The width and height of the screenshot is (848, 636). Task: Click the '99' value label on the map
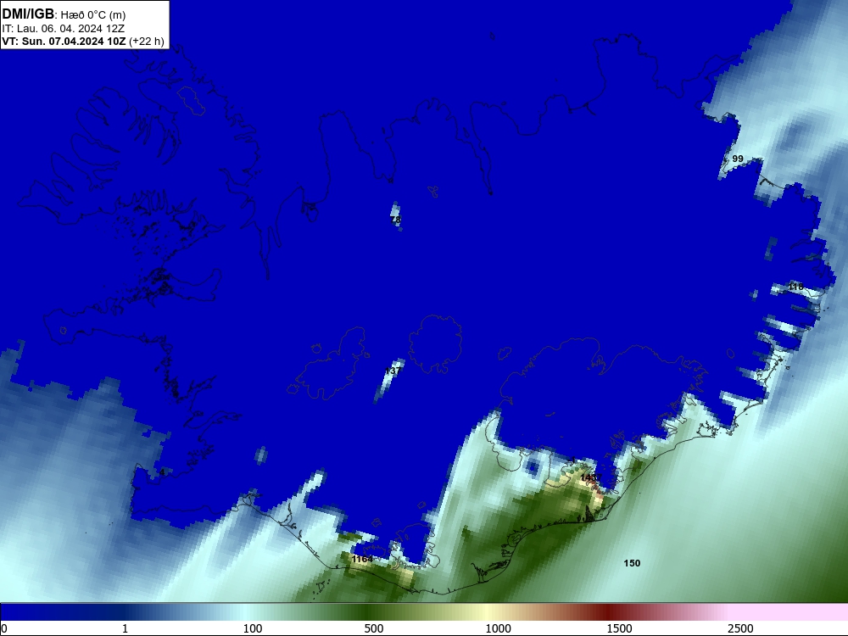click(738, 159)
